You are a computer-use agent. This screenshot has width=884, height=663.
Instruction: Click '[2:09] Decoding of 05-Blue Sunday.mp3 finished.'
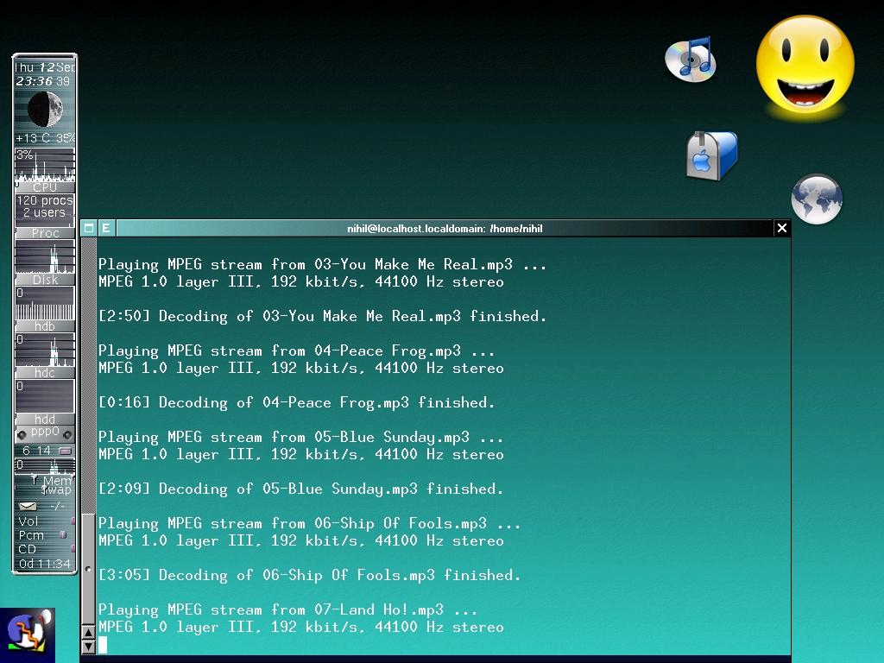click(301, 489)
